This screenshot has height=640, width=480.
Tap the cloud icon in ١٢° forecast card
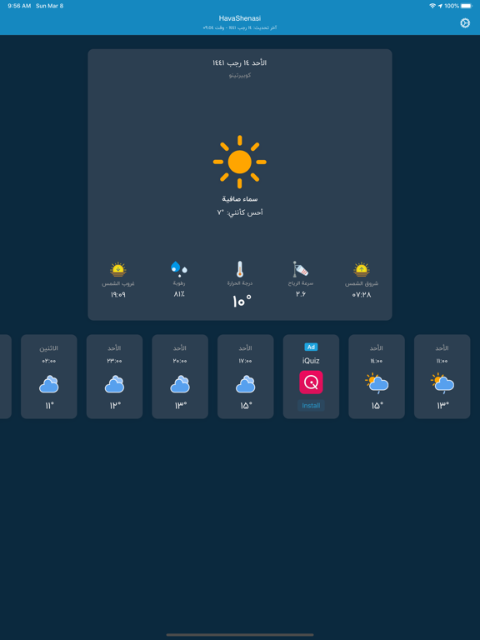[114, 383]
